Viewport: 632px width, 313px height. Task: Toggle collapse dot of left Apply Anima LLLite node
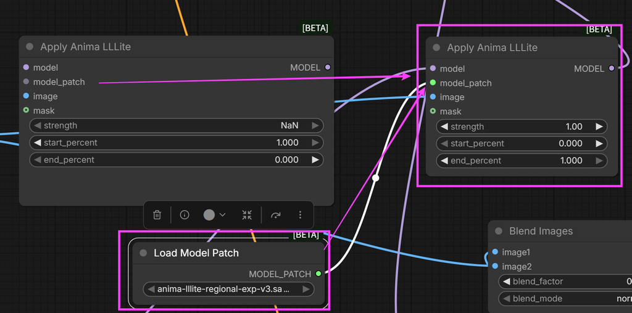tap(30, 46)
